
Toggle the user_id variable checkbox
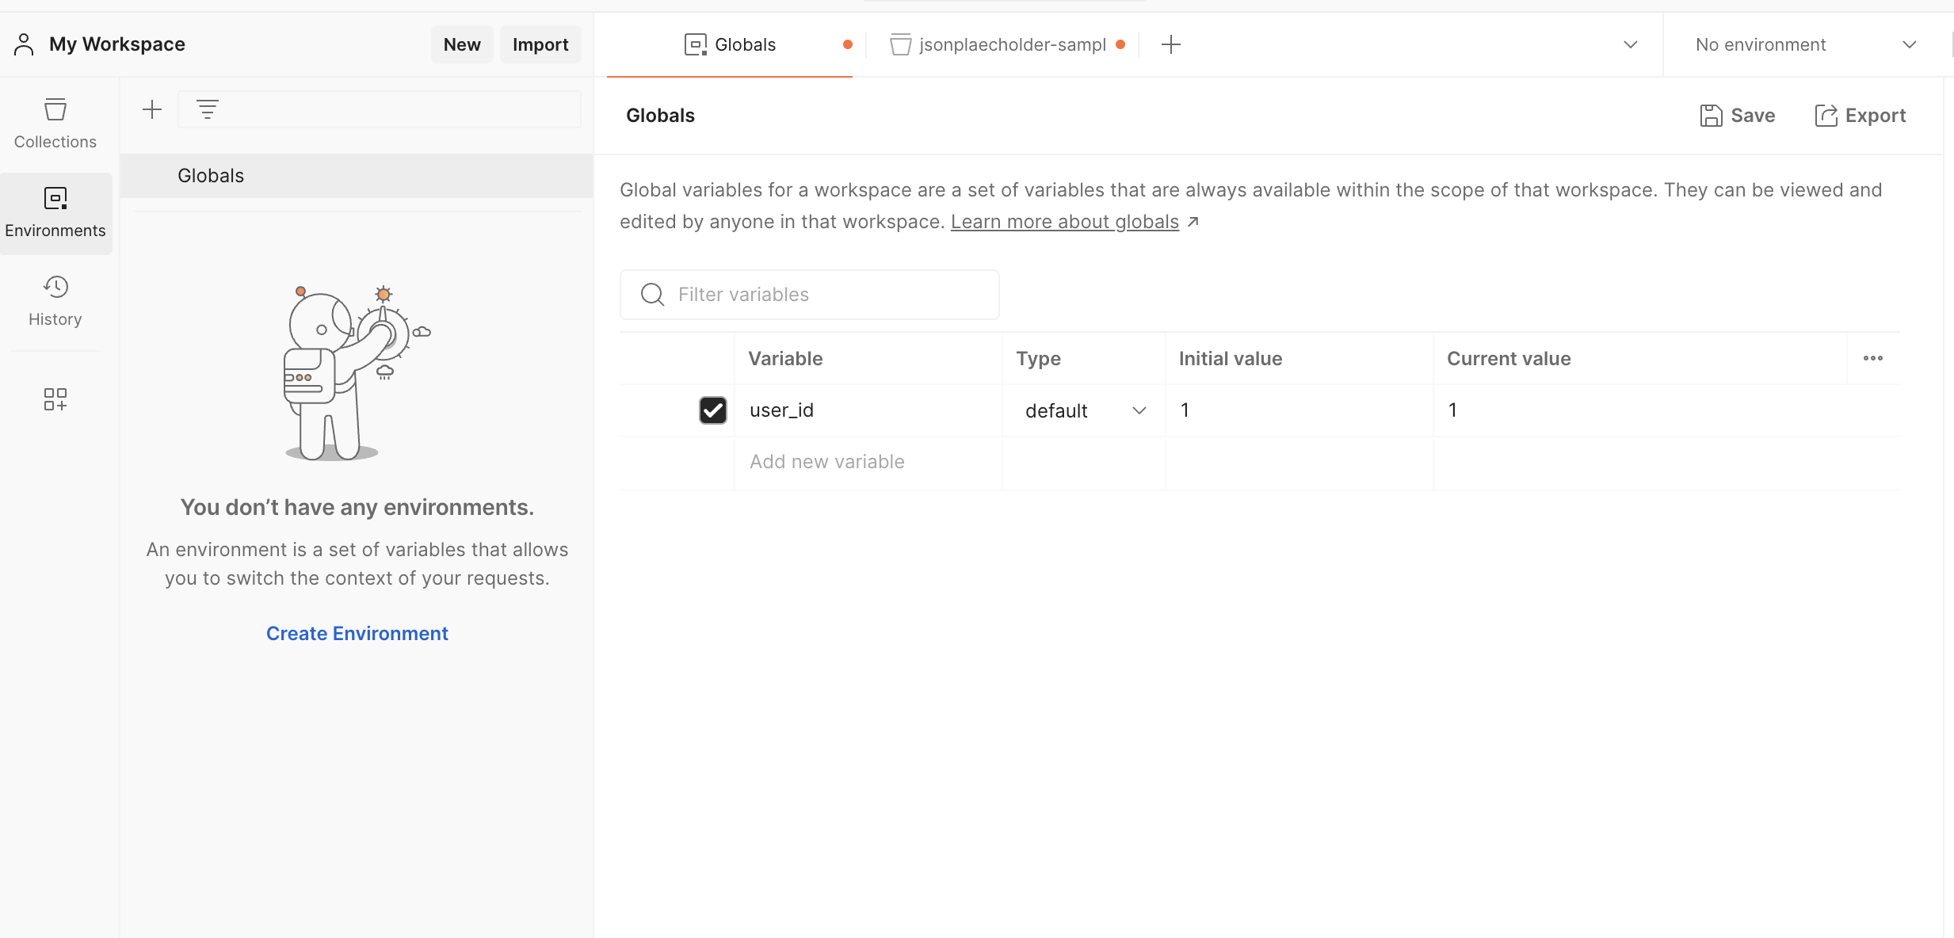click(x=712, y=409)
